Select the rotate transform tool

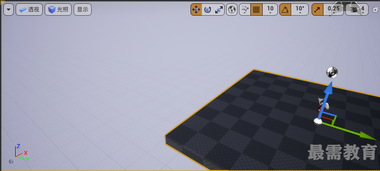208,9
